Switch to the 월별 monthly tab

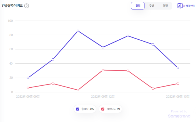(x=165, y=6)
